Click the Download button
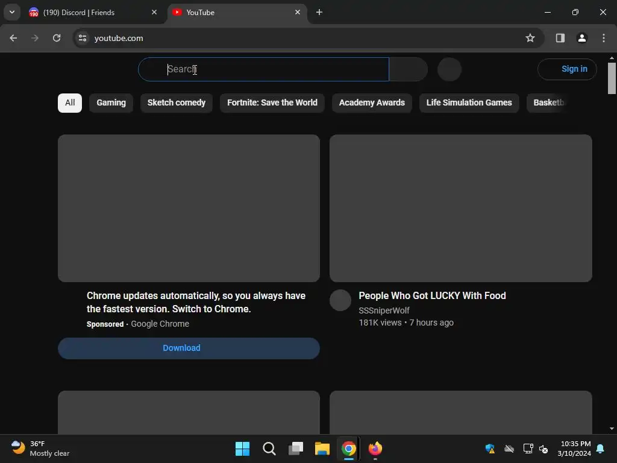 point(189,348)
